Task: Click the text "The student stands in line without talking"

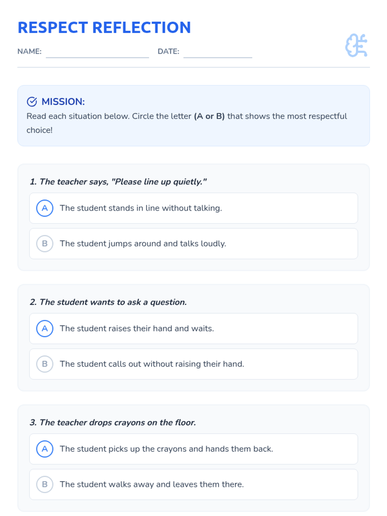Action: [x=141, y=208]
